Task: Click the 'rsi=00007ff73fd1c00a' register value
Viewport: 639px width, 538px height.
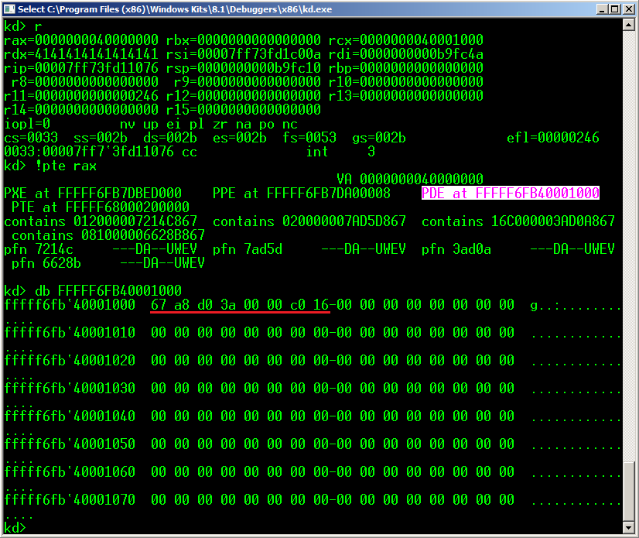Action: (x=243, y=54)
